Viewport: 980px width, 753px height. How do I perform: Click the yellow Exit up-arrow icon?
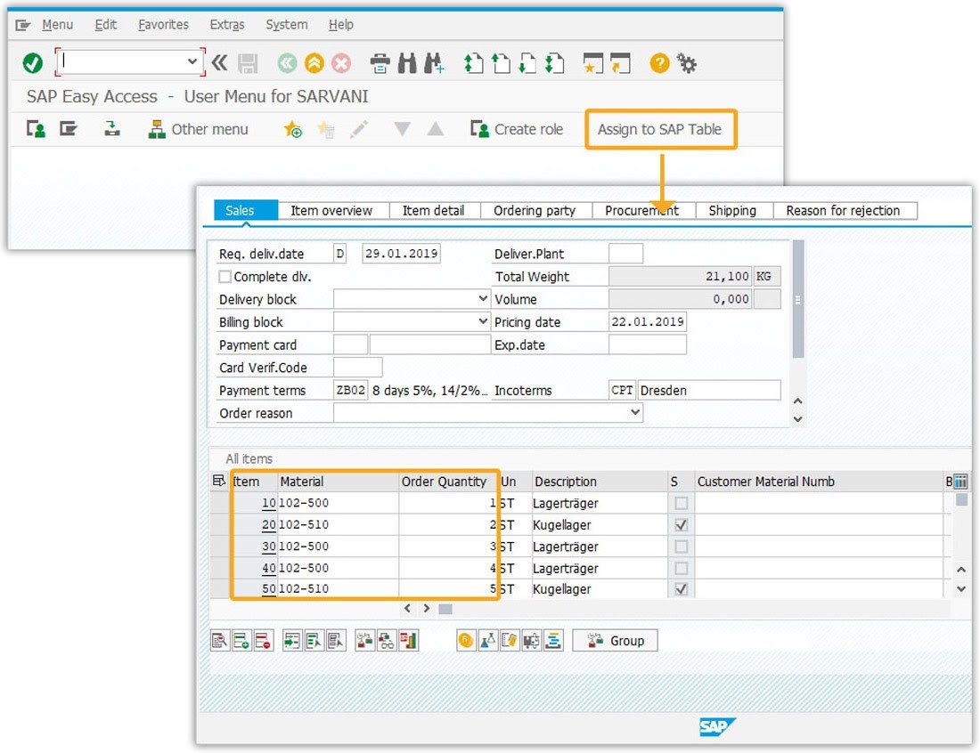[314, 63]
